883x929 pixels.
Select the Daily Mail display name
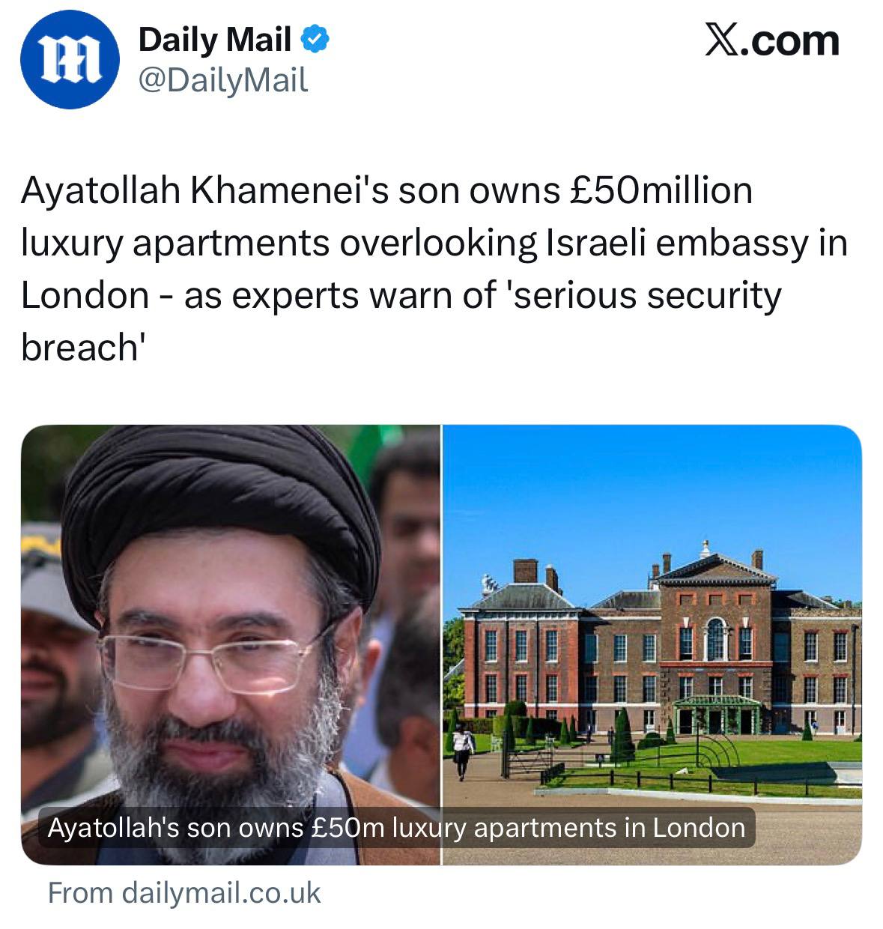(x=216, y=39)
